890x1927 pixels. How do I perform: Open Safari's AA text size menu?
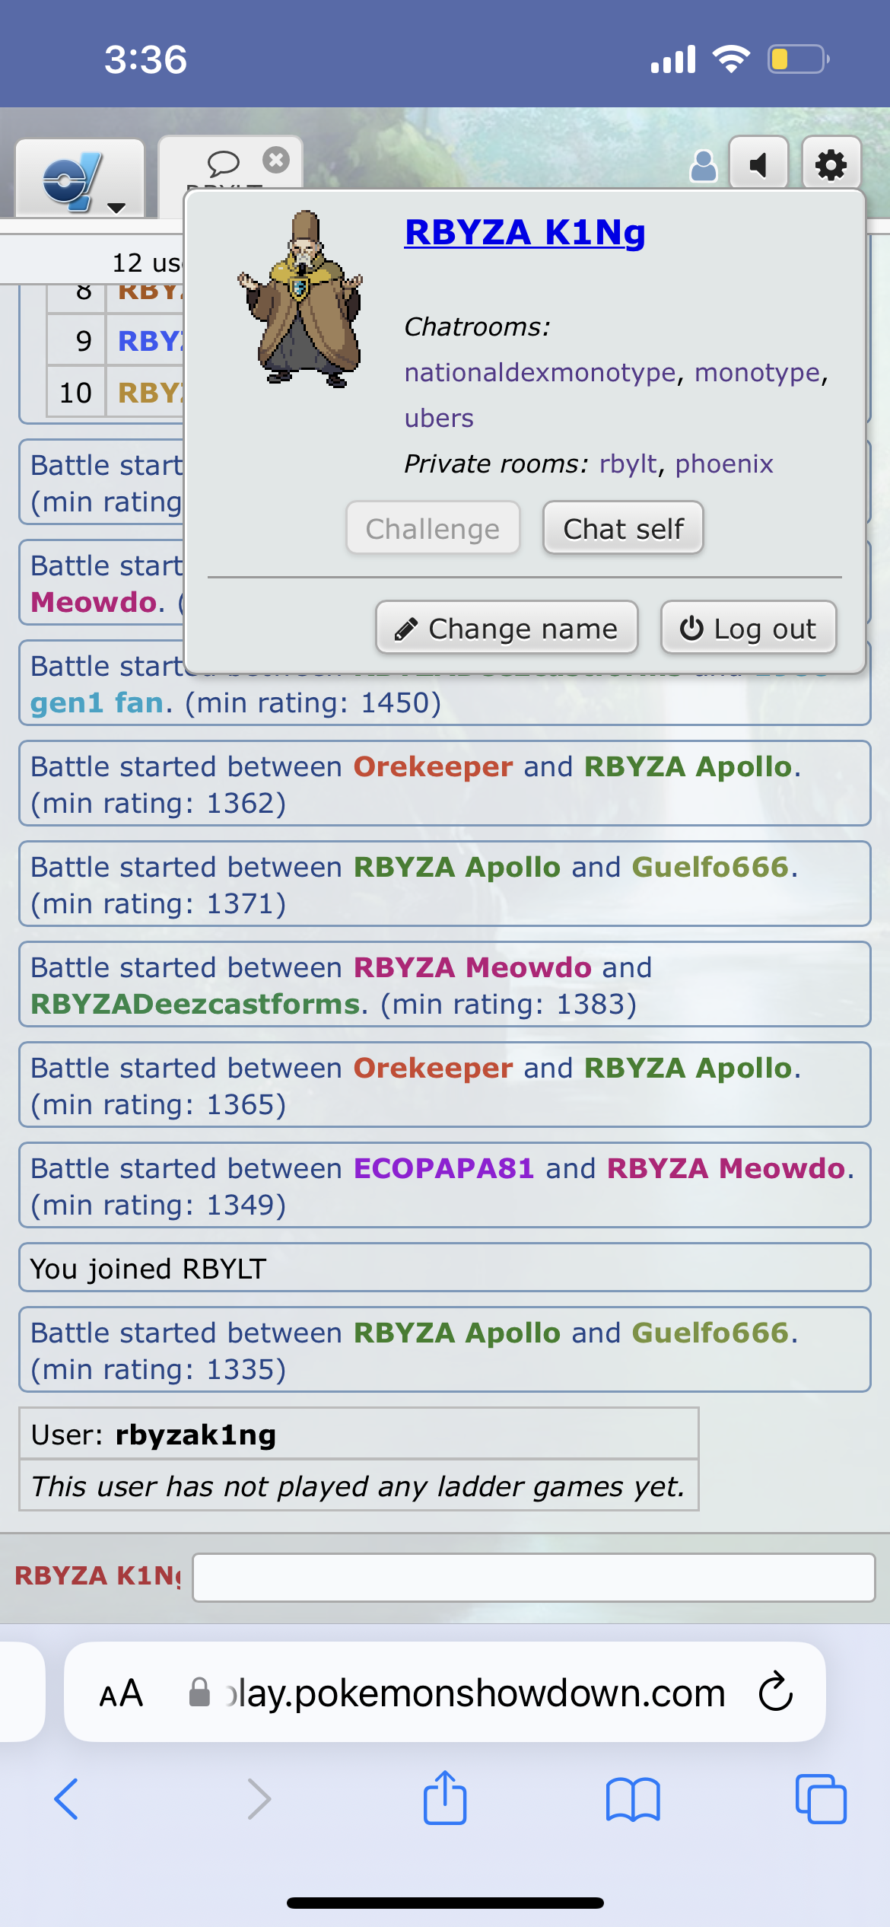(x=122, y=1693)
